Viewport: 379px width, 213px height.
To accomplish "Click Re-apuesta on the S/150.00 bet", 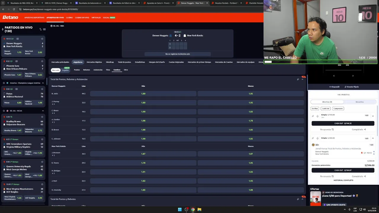I will point(327,129).
